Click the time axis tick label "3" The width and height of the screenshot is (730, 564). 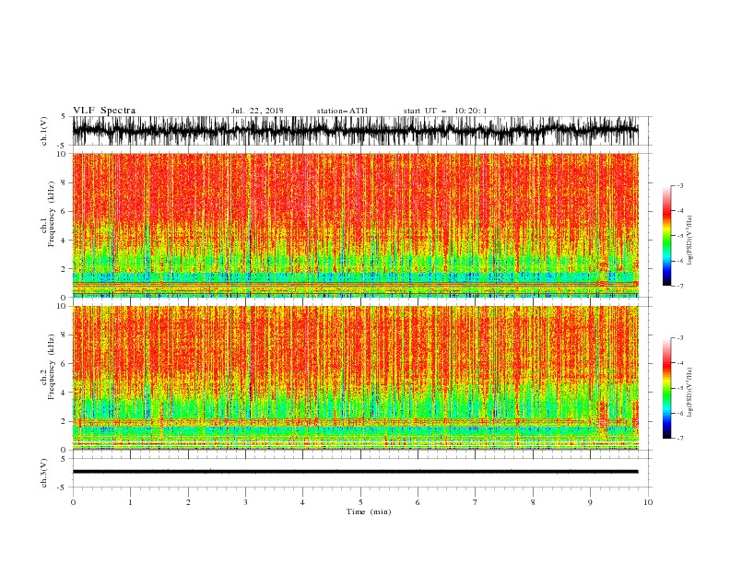tap(245, 502)
